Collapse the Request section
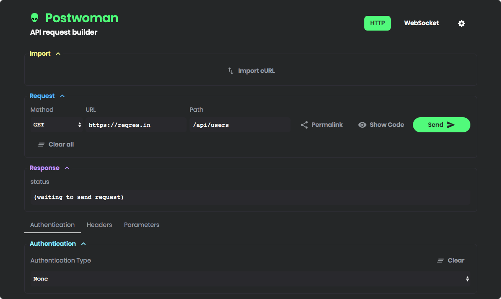This screenshot has width=501, height=299. 62,96
